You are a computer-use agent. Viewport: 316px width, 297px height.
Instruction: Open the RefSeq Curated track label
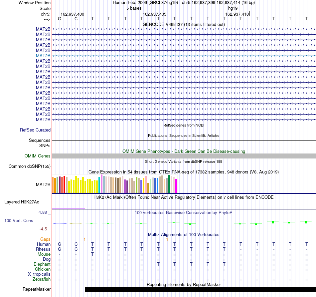[35, 130]
